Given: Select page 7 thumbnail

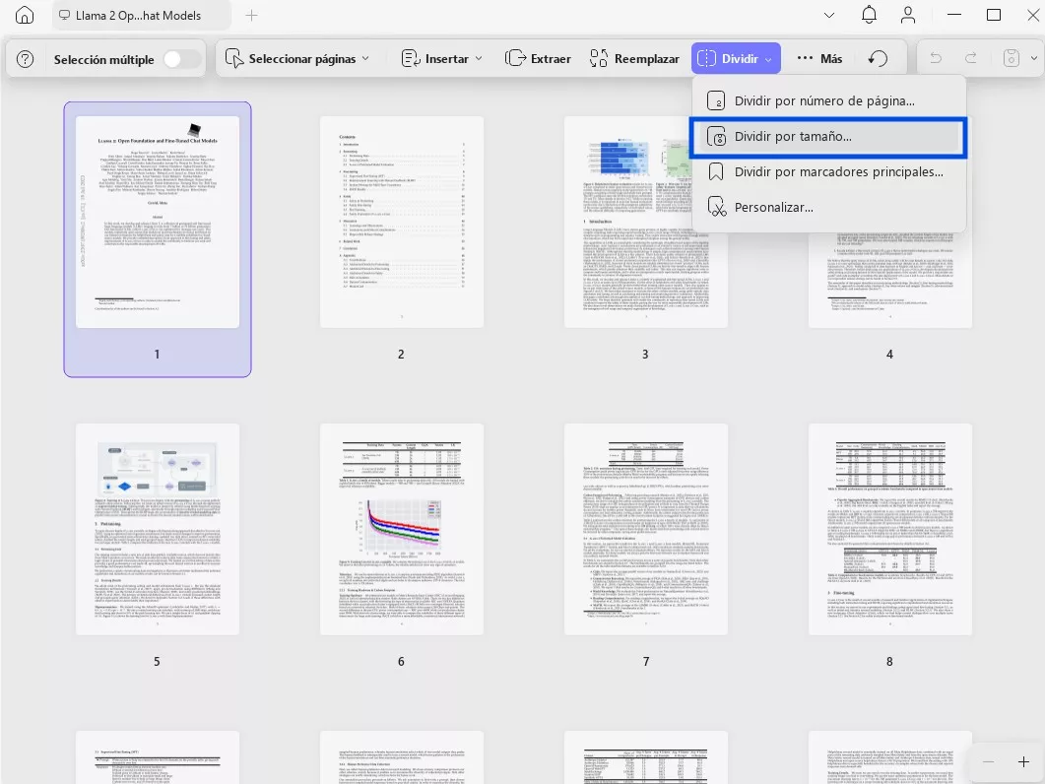Looking at the screenshot, I should 646,529.
